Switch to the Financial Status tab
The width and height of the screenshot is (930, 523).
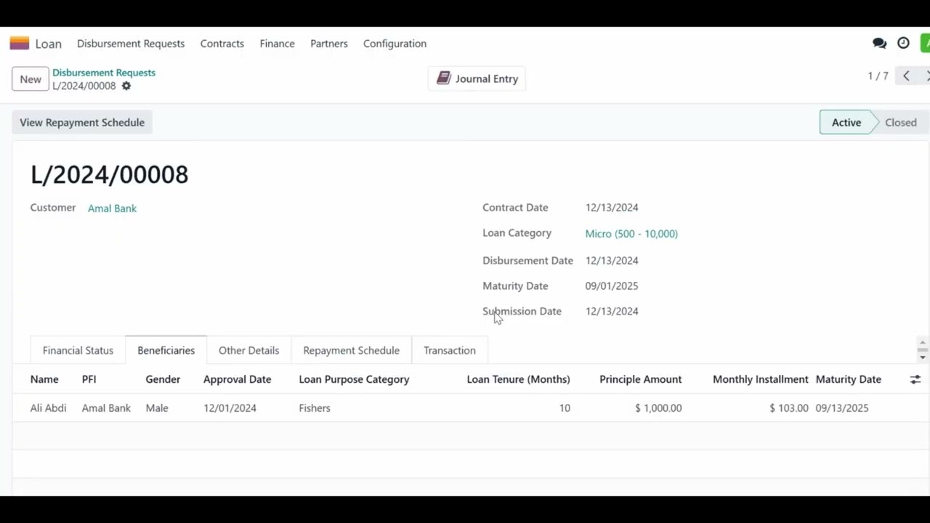coord(78,350)
